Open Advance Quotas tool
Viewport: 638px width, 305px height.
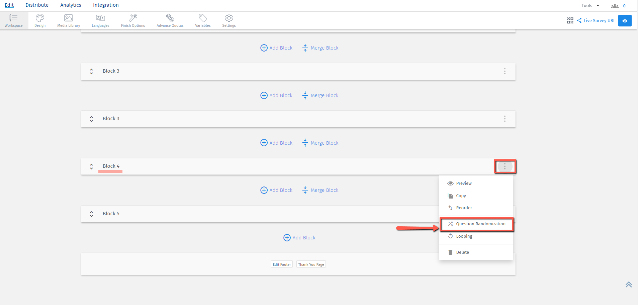coord(170,20)
